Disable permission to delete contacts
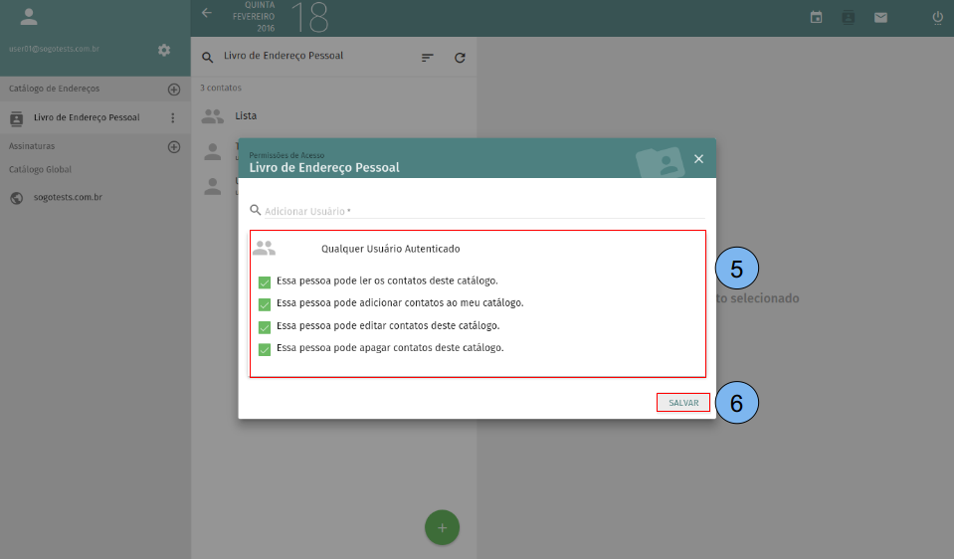955x559 pixels. click(x=265, y=349)
